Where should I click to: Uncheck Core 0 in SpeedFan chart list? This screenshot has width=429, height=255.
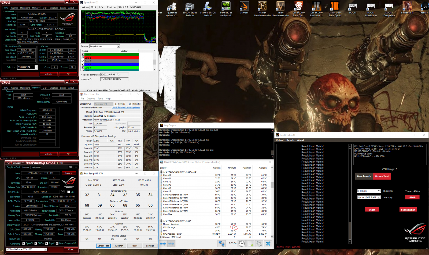[x=83, y=55]
